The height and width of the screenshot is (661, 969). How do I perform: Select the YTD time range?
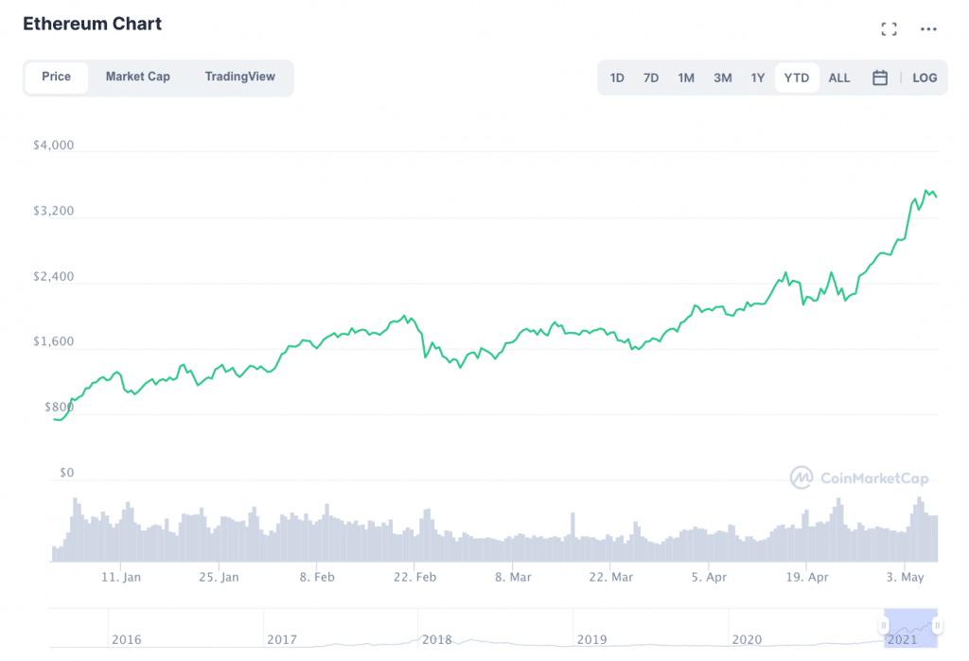[x=797, y=78]
